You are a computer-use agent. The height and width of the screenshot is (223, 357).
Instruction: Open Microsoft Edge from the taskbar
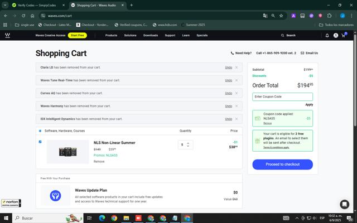pyautogui.click(x=102, y=218)
